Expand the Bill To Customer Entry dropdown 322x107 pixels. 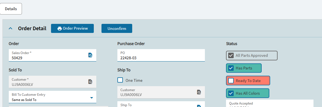pos(92,98)
